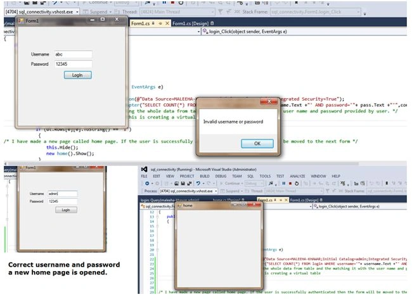Click the Username field containing abc

click(x=74, y=54)
